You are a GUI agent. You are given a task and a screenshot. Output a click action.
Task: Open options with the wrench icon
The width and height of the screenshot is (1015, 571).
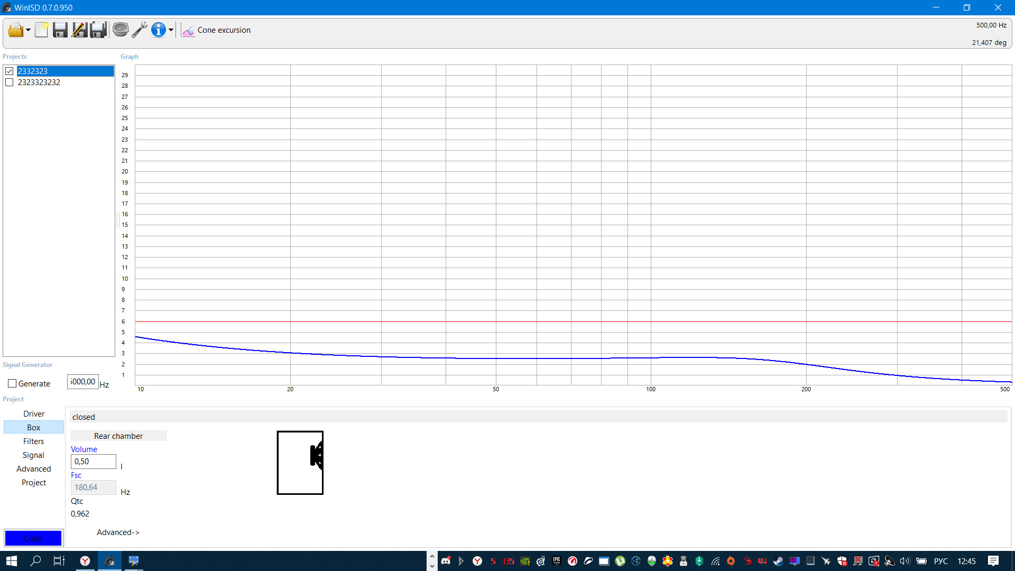tap(140, 30)
